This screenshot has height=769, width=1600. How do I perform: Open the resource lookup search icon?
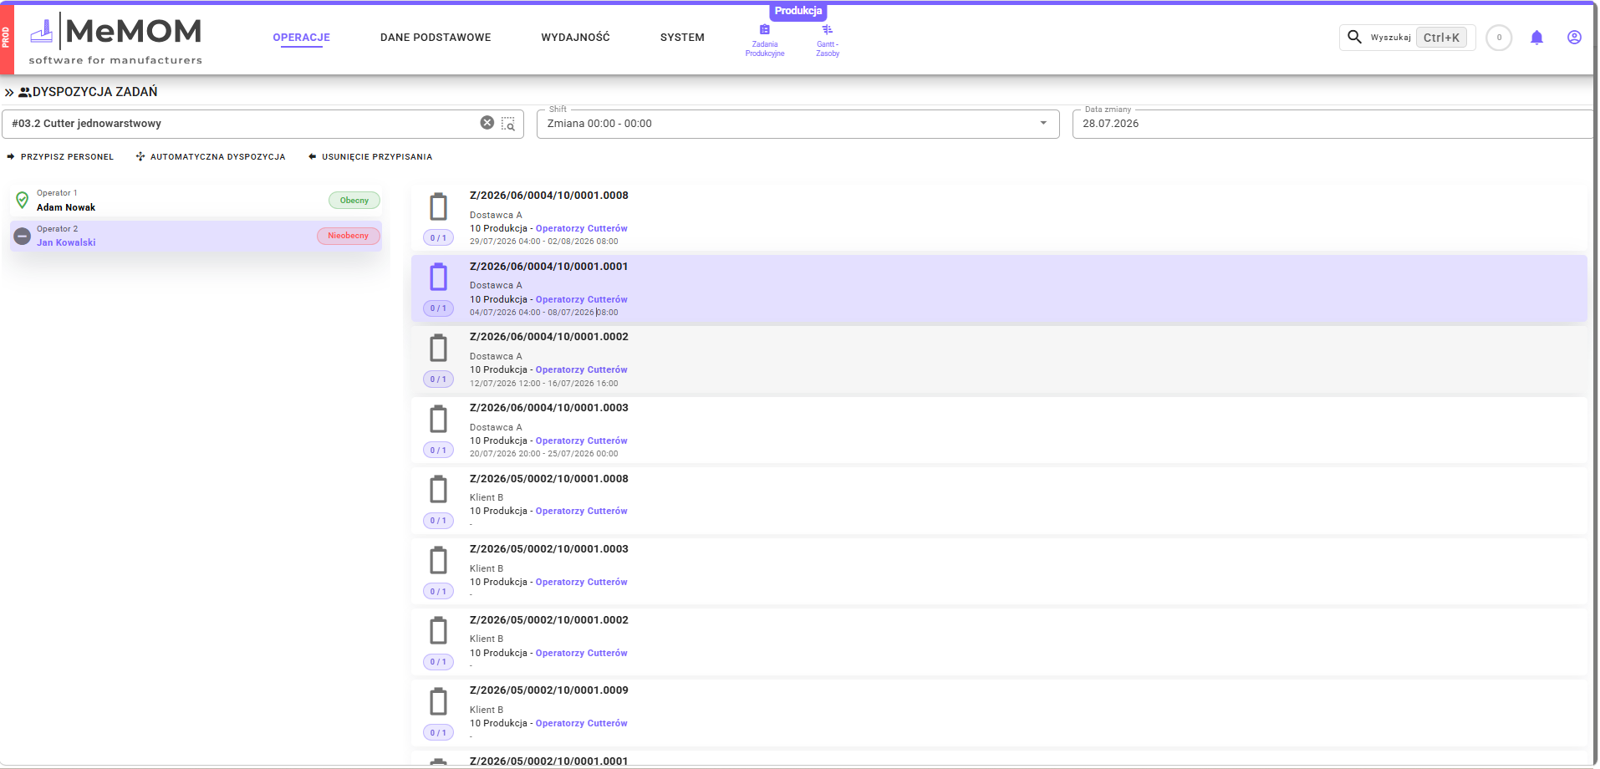(508, 124)
